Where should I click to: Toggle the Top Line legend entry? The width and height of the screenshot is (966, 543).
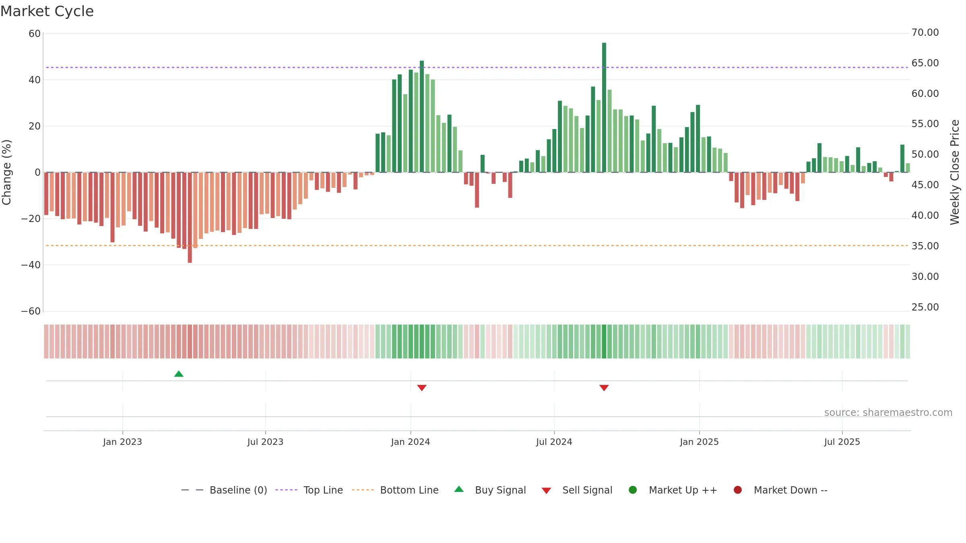pos(309,490)
